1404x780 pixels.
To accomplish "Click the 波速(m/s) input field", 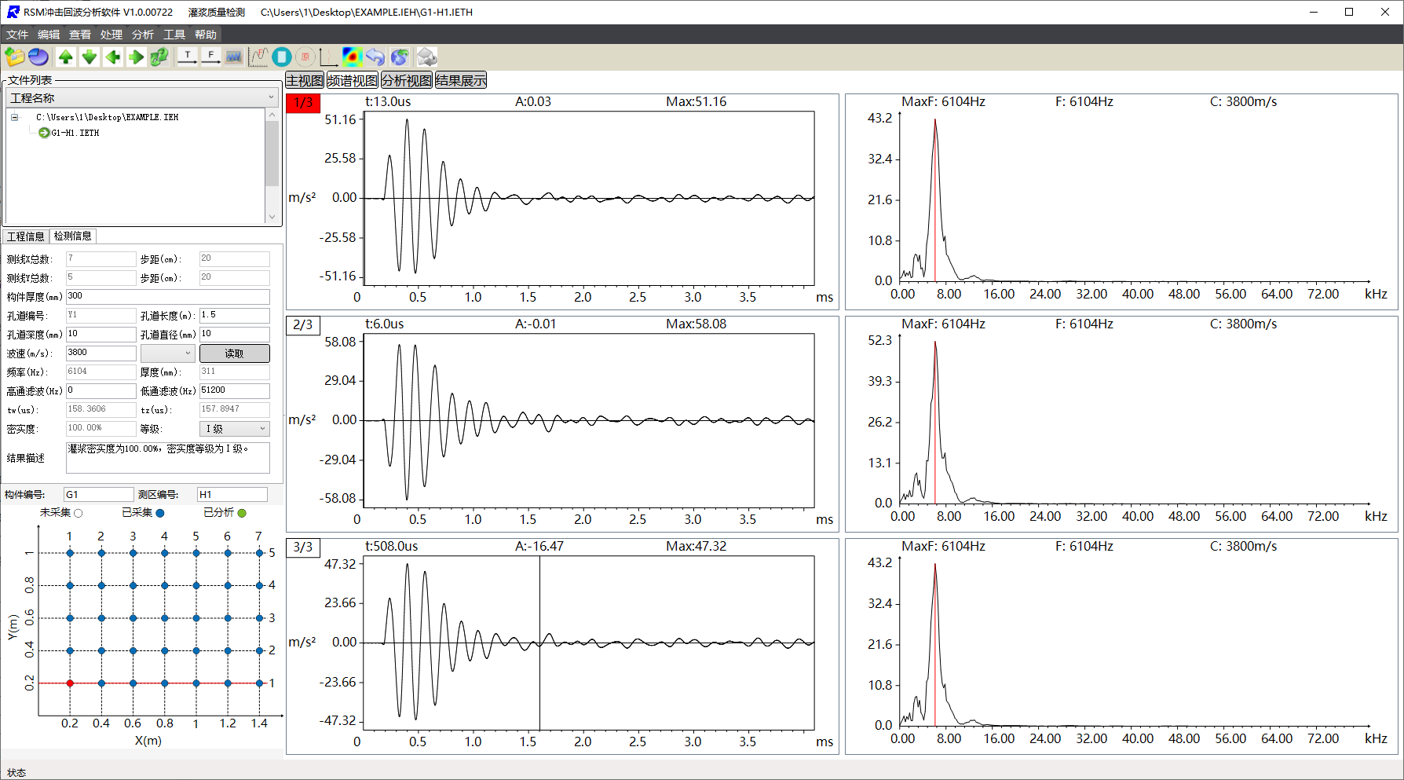I will (101, 353).
